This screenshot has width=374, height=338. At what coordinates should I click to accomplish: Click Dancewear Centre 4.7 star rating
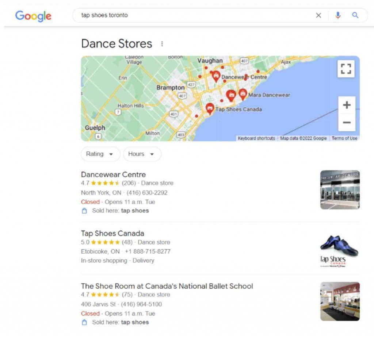point(105,183)
